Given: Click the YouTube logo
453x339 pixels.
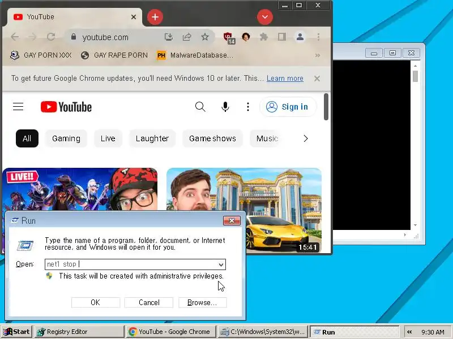Looking at the screenshot, I should click(x=66, y=107).
